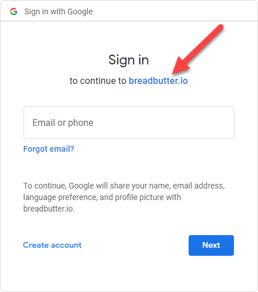The height and width of the screenshot is (292, 258).
Task: Click the red arrow annotation
Action: coord(198,49)
